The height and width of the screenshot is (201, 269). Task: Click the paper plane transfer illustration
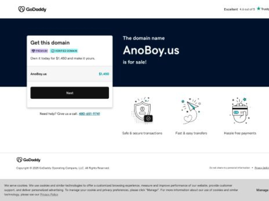click(x=191, y=111)
